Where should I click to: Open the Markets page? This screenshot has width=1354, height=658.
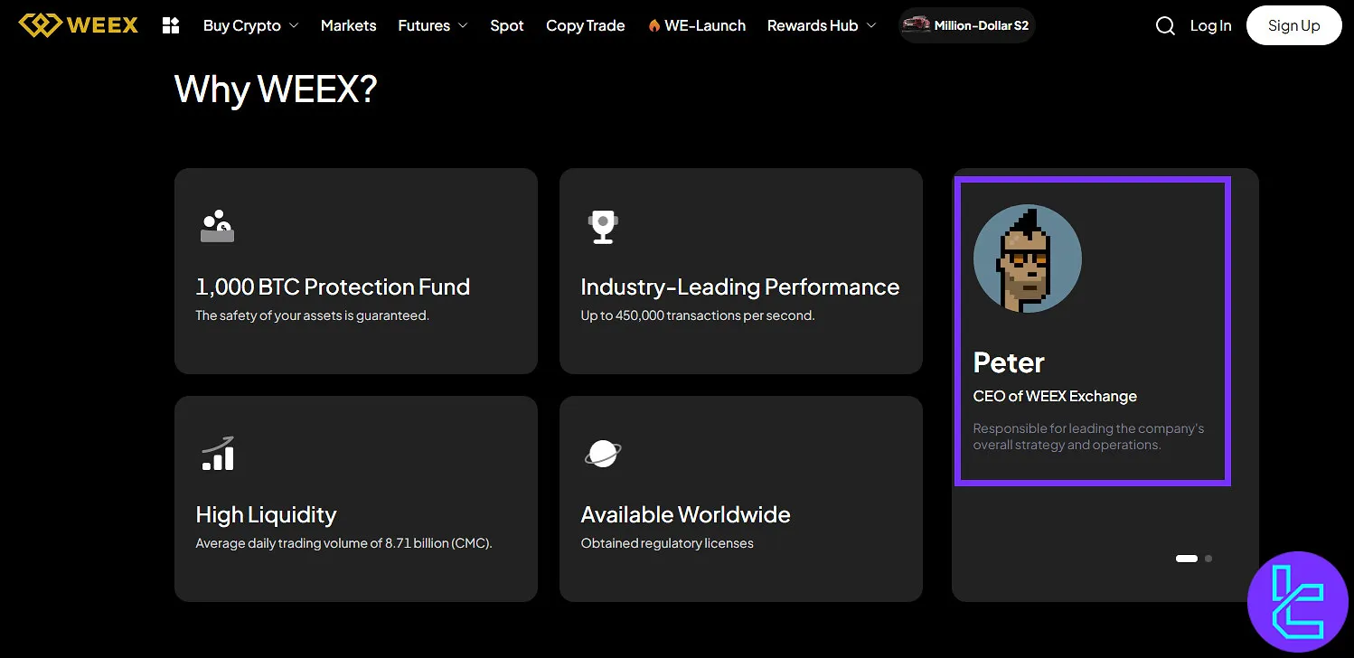348,25
